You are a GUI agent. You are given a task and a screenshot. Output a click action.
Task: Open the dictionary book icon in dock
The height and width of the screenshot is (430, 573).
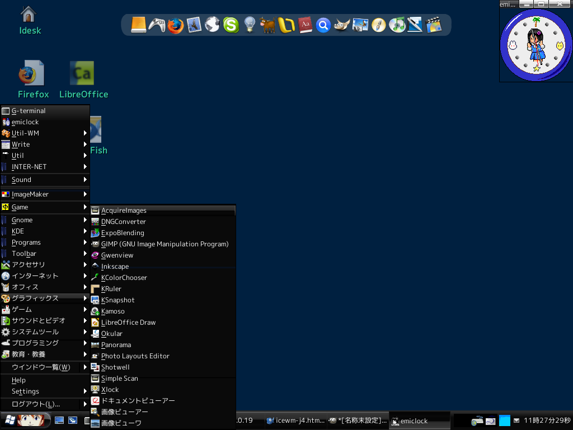[x=304, y=25]
